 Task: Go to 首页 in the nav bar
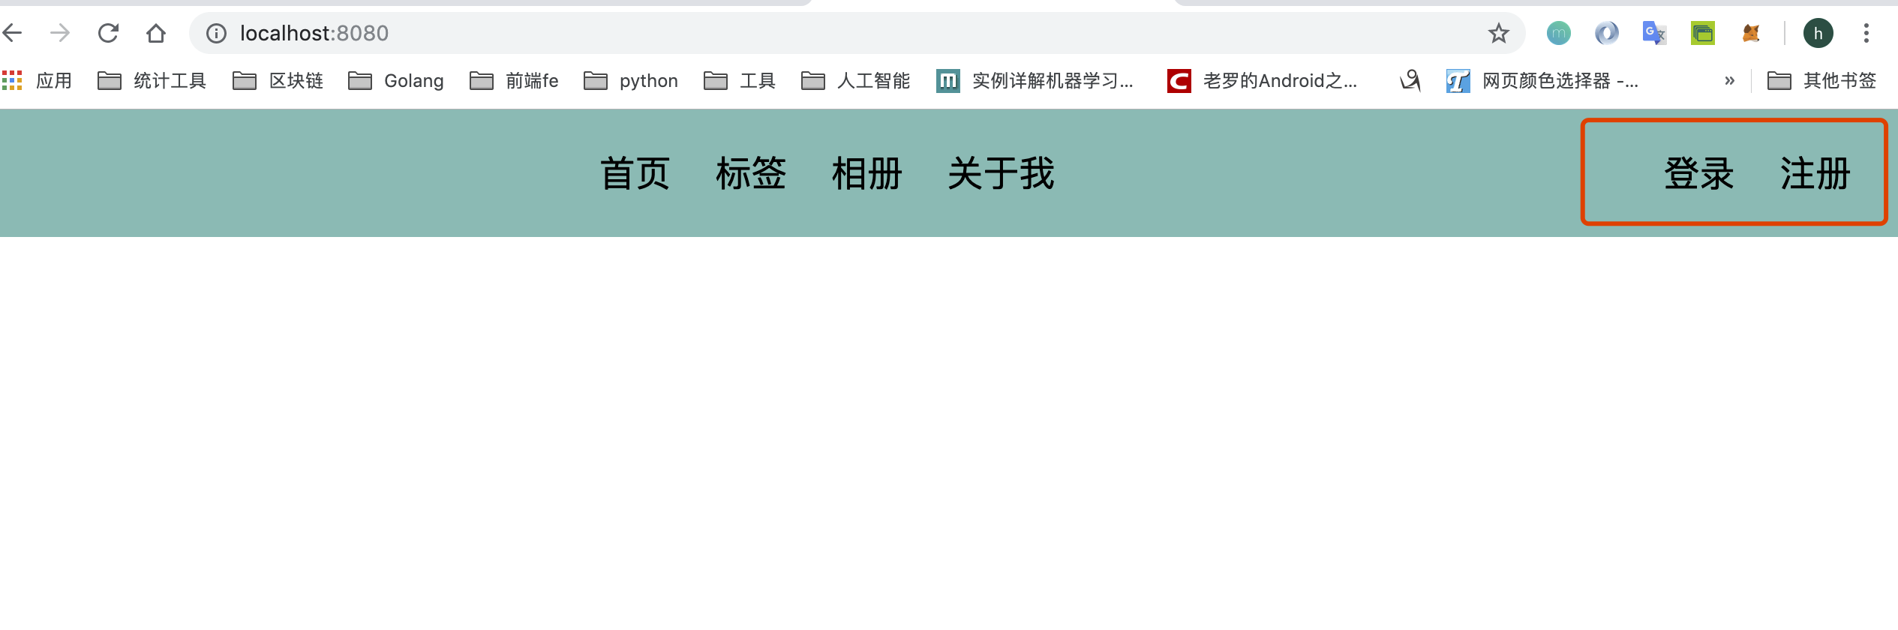pyautogui.click(x=635, y=173)
